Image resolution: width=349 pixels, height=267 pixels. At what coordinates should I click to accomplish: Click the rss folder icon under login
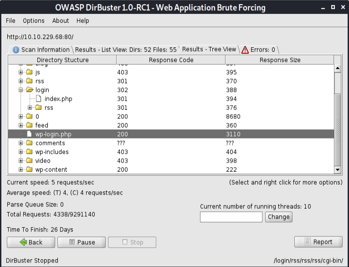(39, 108)
